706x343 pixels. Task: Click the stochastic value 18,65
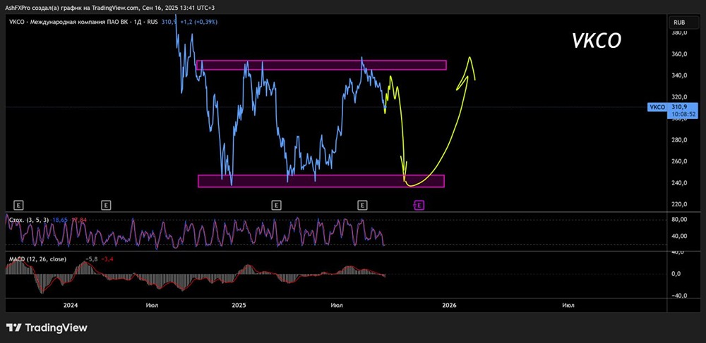(x=59, y=220)
